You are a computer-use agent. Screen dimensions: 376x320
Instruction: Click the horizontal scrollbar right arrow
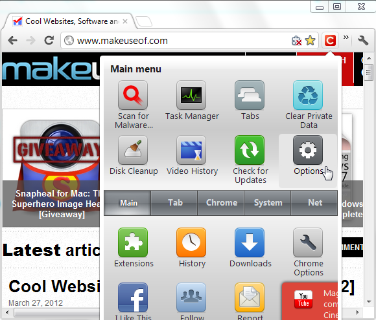tap(358, 312)
